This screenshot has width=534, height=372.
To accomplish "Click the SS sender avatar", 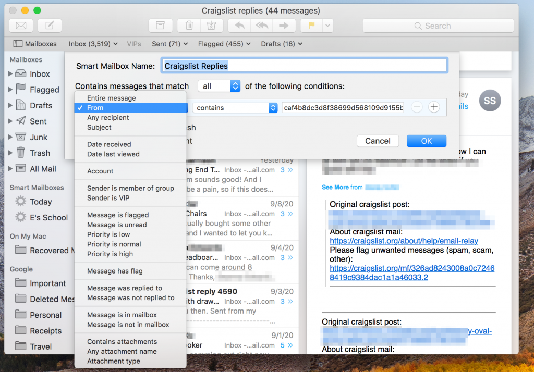I will 490,101.
